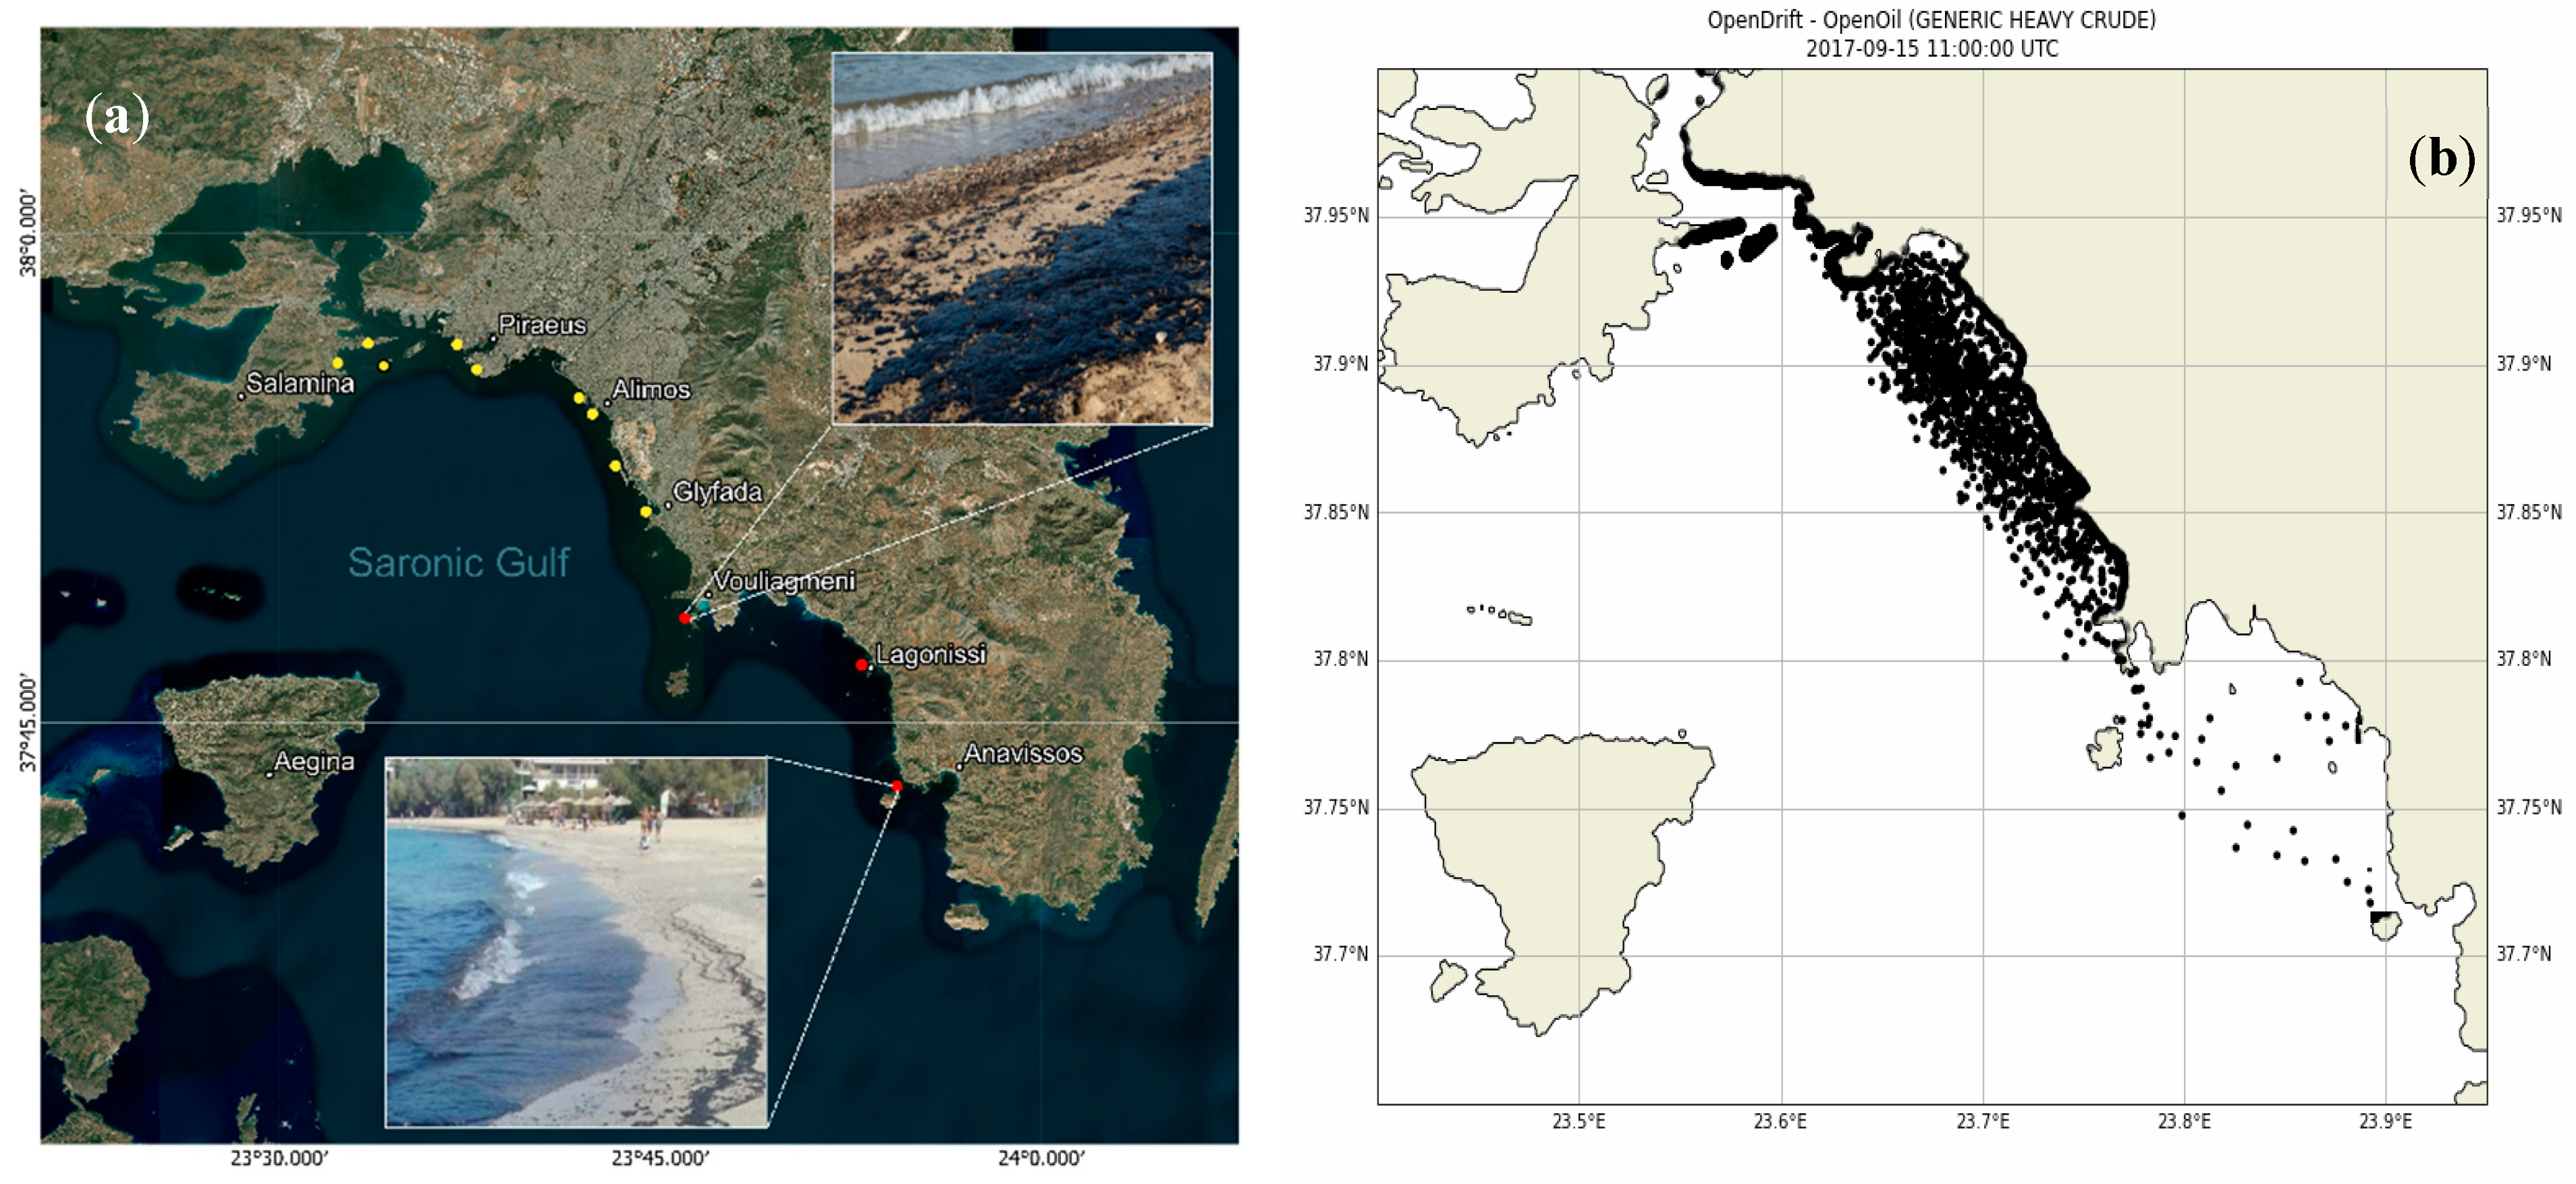This screenshot has width=2576, height=1184.
Task: Select the Aegina island label
Action: tap(314, 762)
